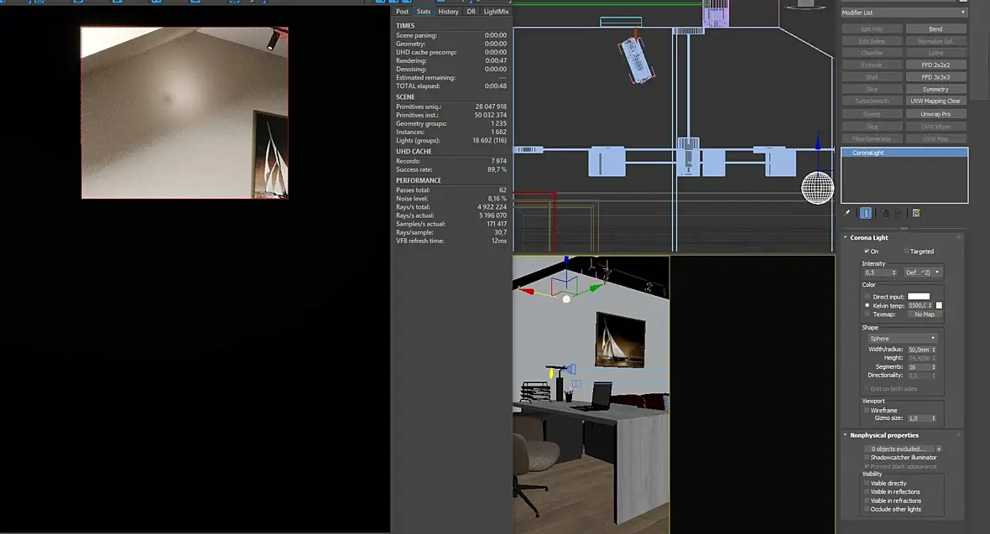Click the Success rate value 89,7 %
The width and height of the screenshot is (990, 534).
tap(497, 170)
